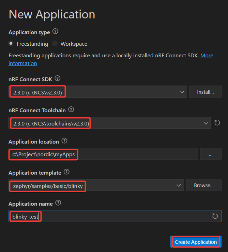Viewport: 228px width, 252px height.
Task: Open help icon beside nRF Connect Toolchain
Action: [71, 109]
